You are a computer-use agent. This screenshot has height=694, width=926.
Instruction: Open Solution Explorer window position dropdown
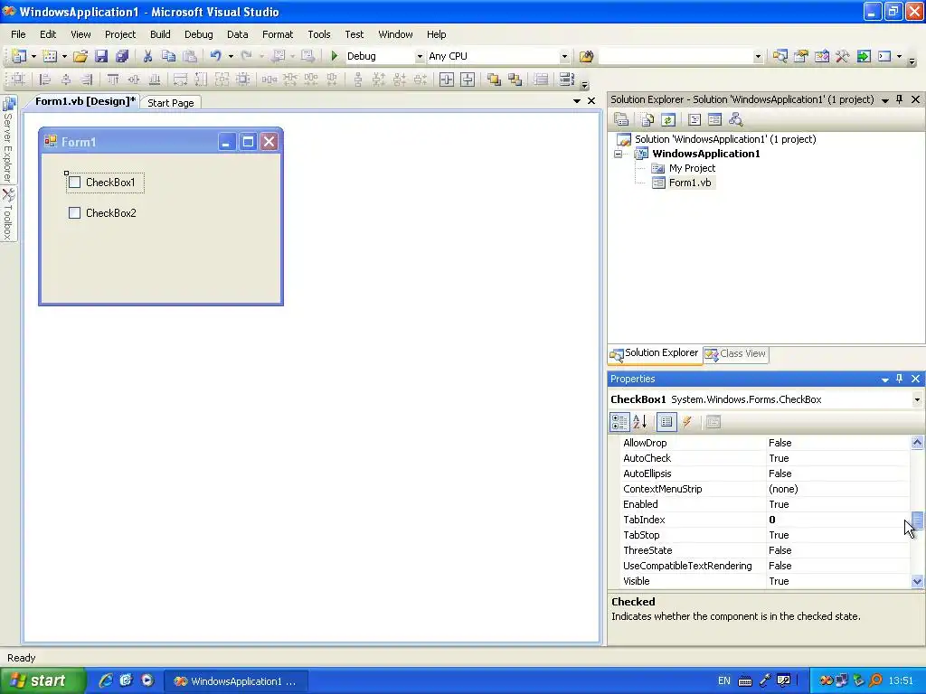(x=884, y=100)
